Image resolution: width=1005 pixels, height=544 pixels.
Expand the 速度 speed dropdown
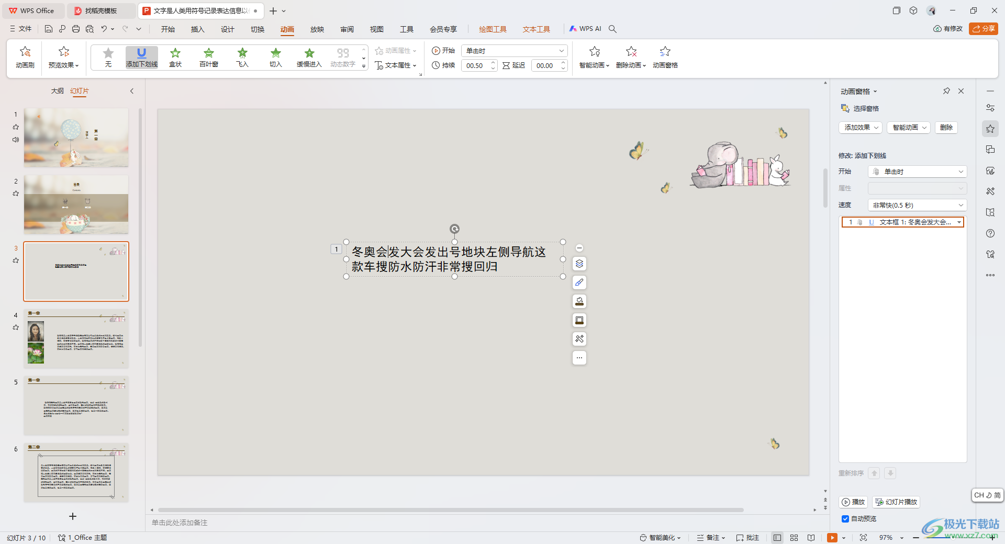point(917,205)
